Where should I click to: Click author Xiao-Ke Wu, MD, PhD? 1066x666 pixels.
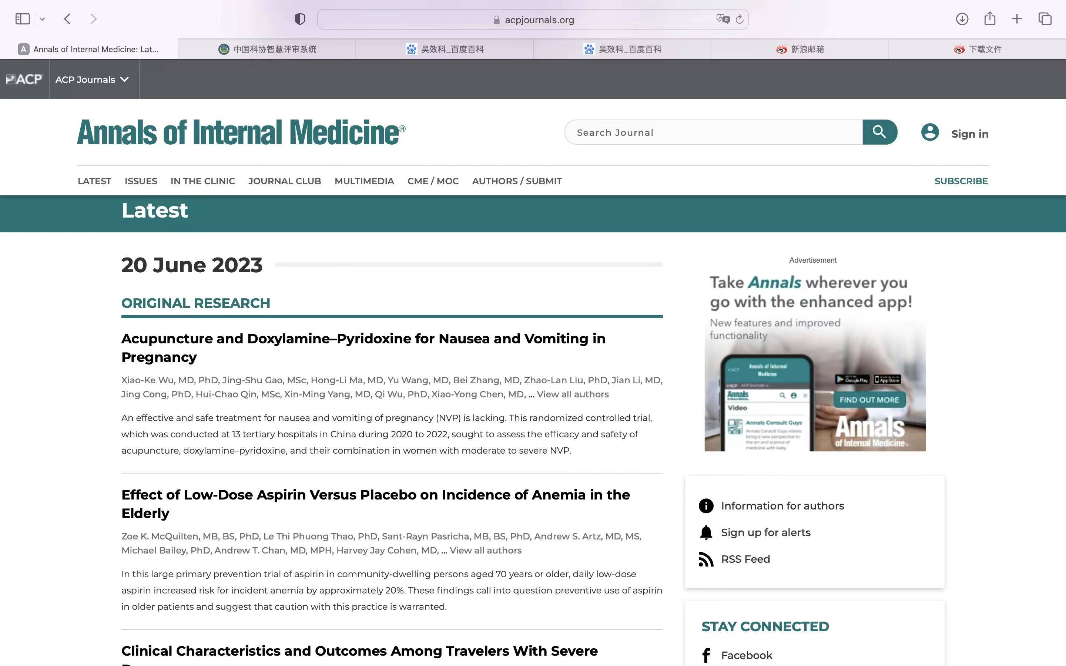(x=170, y=380)
